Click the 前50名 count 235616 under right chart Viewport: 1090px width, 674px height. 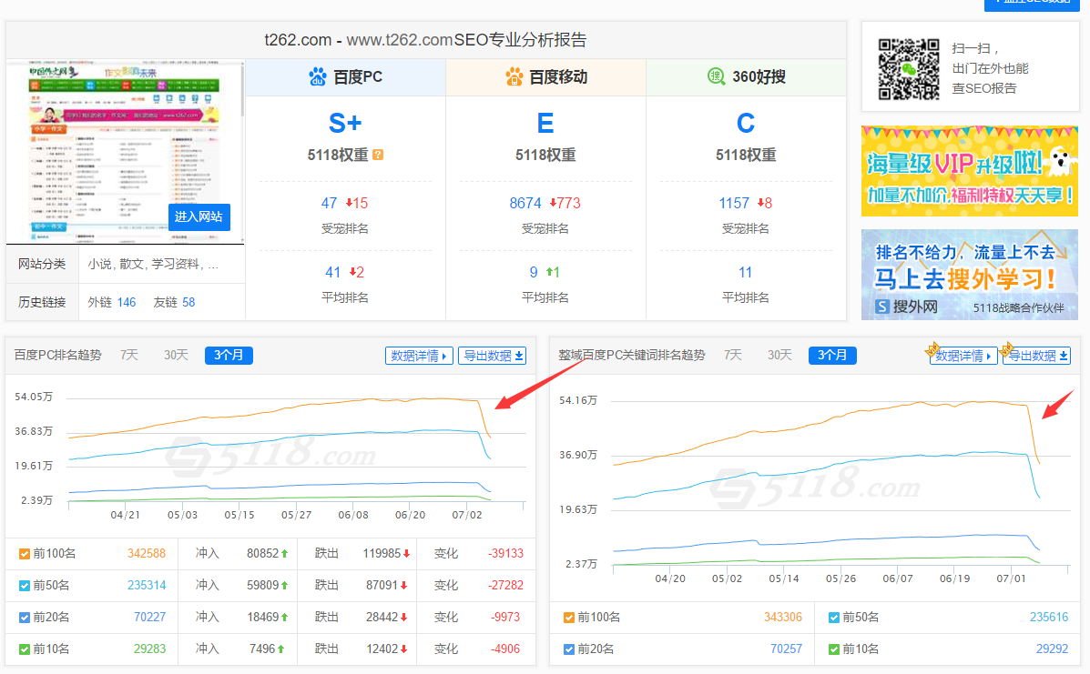click(1049, 618)
